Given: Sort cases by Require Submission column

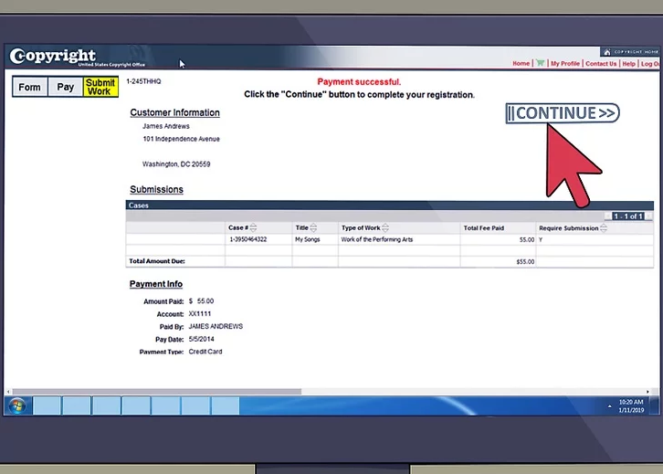Looking at the screenshot, I should point(603,227).
